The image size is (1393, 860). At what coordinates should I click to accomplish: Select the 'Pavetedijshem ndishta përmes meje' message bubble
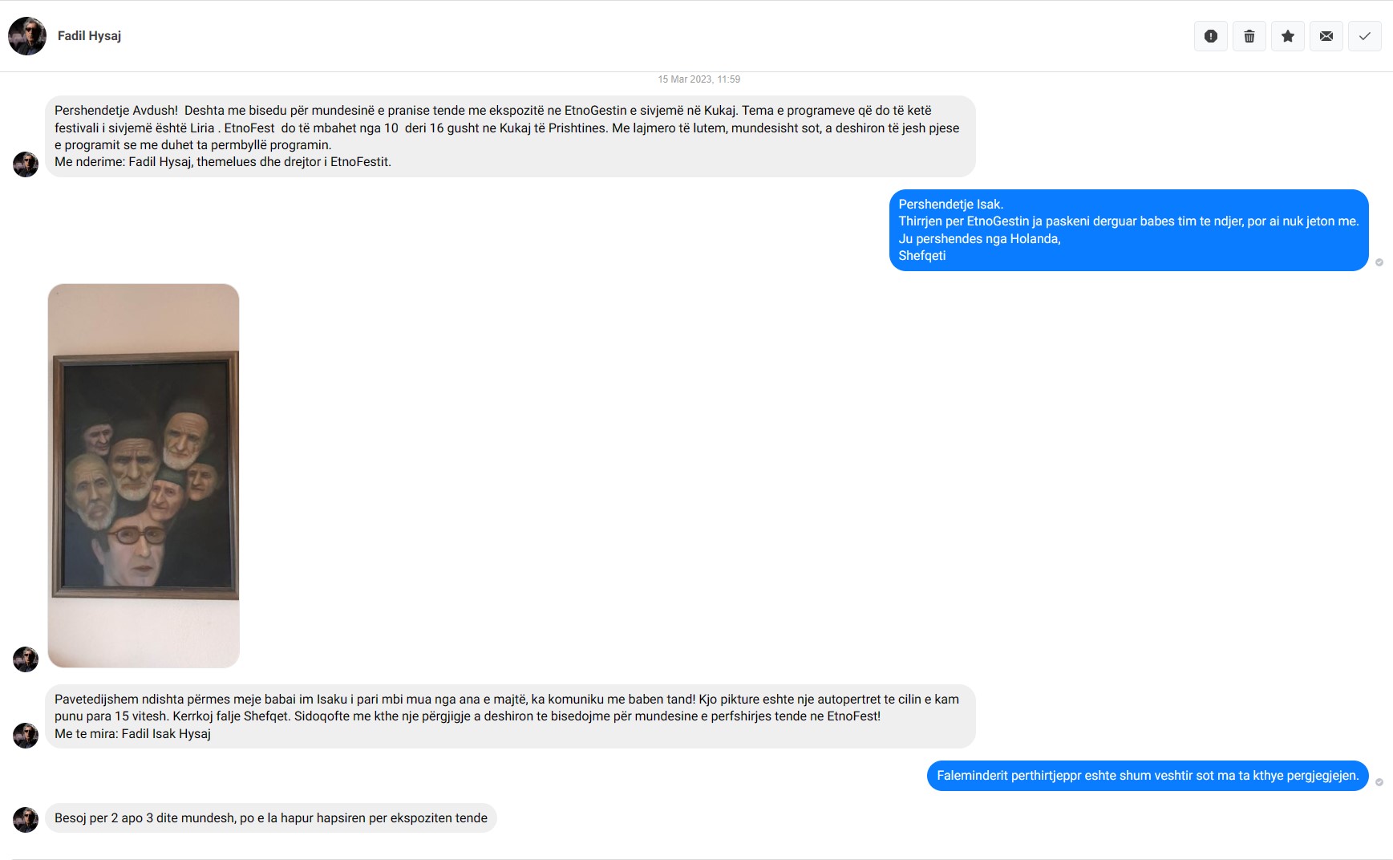point(510,716)
